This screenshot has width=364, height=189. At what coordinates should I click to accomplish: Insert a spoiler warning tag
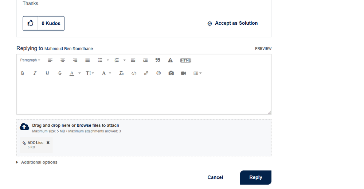170,60
